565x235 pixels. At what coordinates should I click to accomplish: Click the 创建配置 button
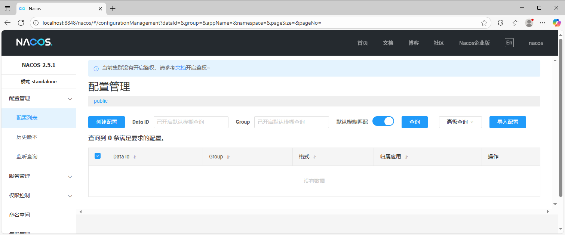tap(107, 122)
